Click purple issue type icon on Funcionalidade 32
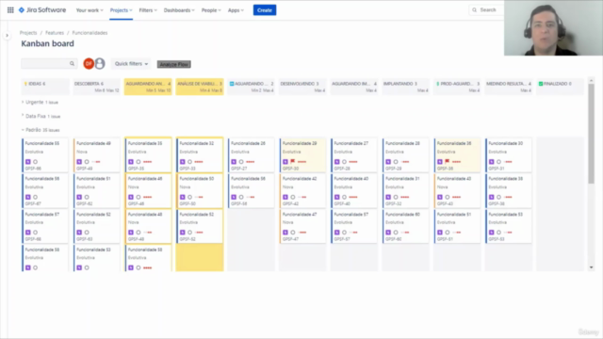 pyautogui.click(x=182, y=162)
